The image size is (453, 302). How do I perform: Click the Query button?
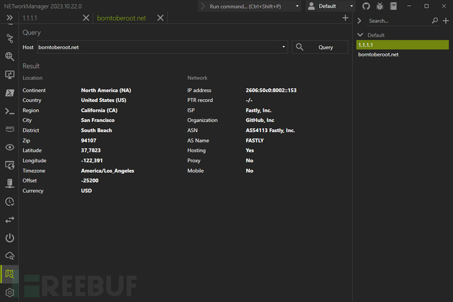coord(320,47)
